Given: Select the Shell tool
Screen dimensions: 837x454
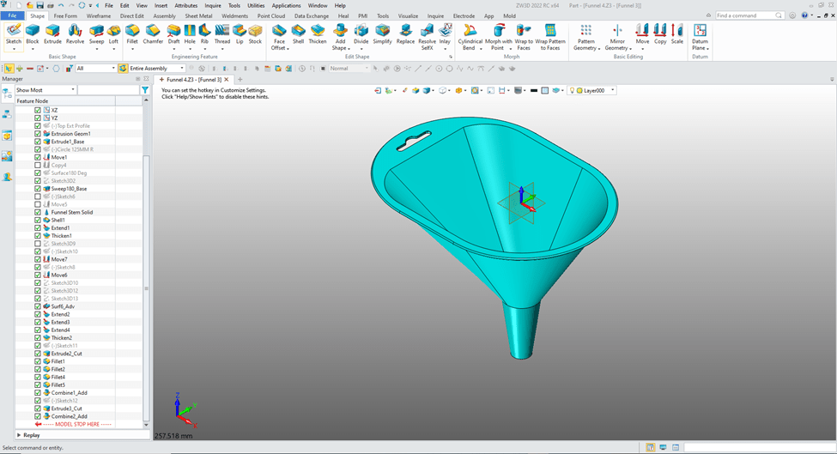Looking at the screenshot, I should tap(298, 33).
